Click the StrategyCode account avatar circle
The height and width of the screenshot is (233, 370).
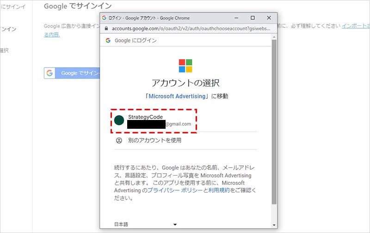(x=119, y=120)
